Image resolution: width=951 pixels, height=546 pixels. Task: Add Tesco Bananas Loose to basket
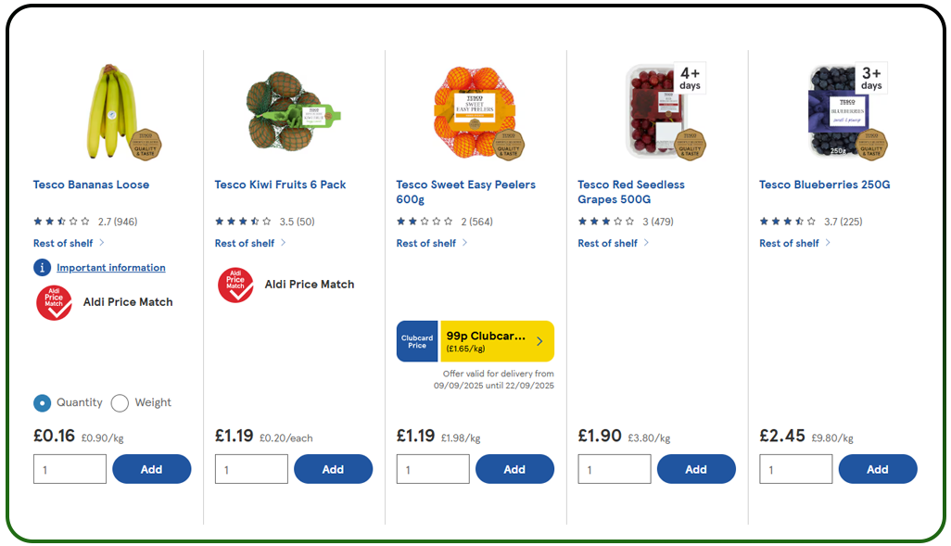(x=151, y=468)
